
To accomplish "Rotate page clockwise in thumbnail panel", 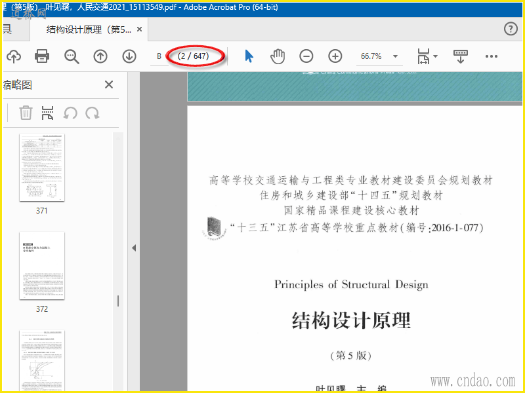I will [x=92, y=113].
